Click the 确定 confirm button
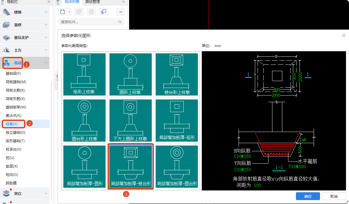The height and width of the screenshot is (204, 349). tap(308, 196)
